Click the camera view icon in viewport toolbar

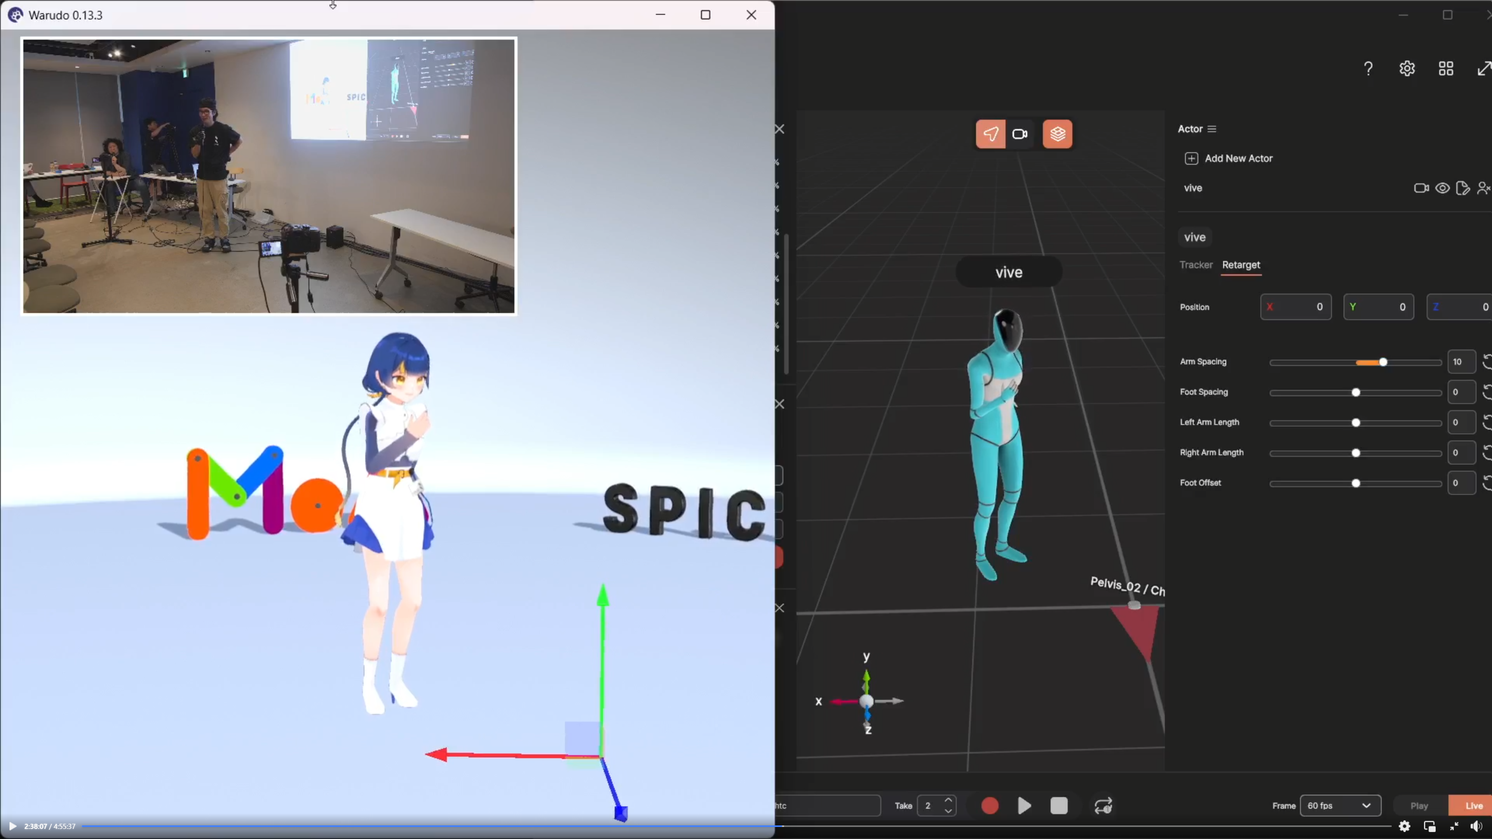pos(1020,134)
